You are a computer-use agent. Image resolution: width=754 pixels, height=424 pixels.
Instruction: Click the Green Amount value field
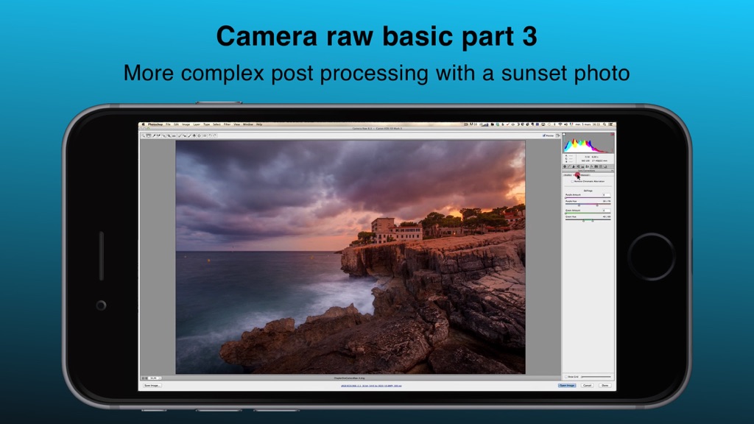607,211
